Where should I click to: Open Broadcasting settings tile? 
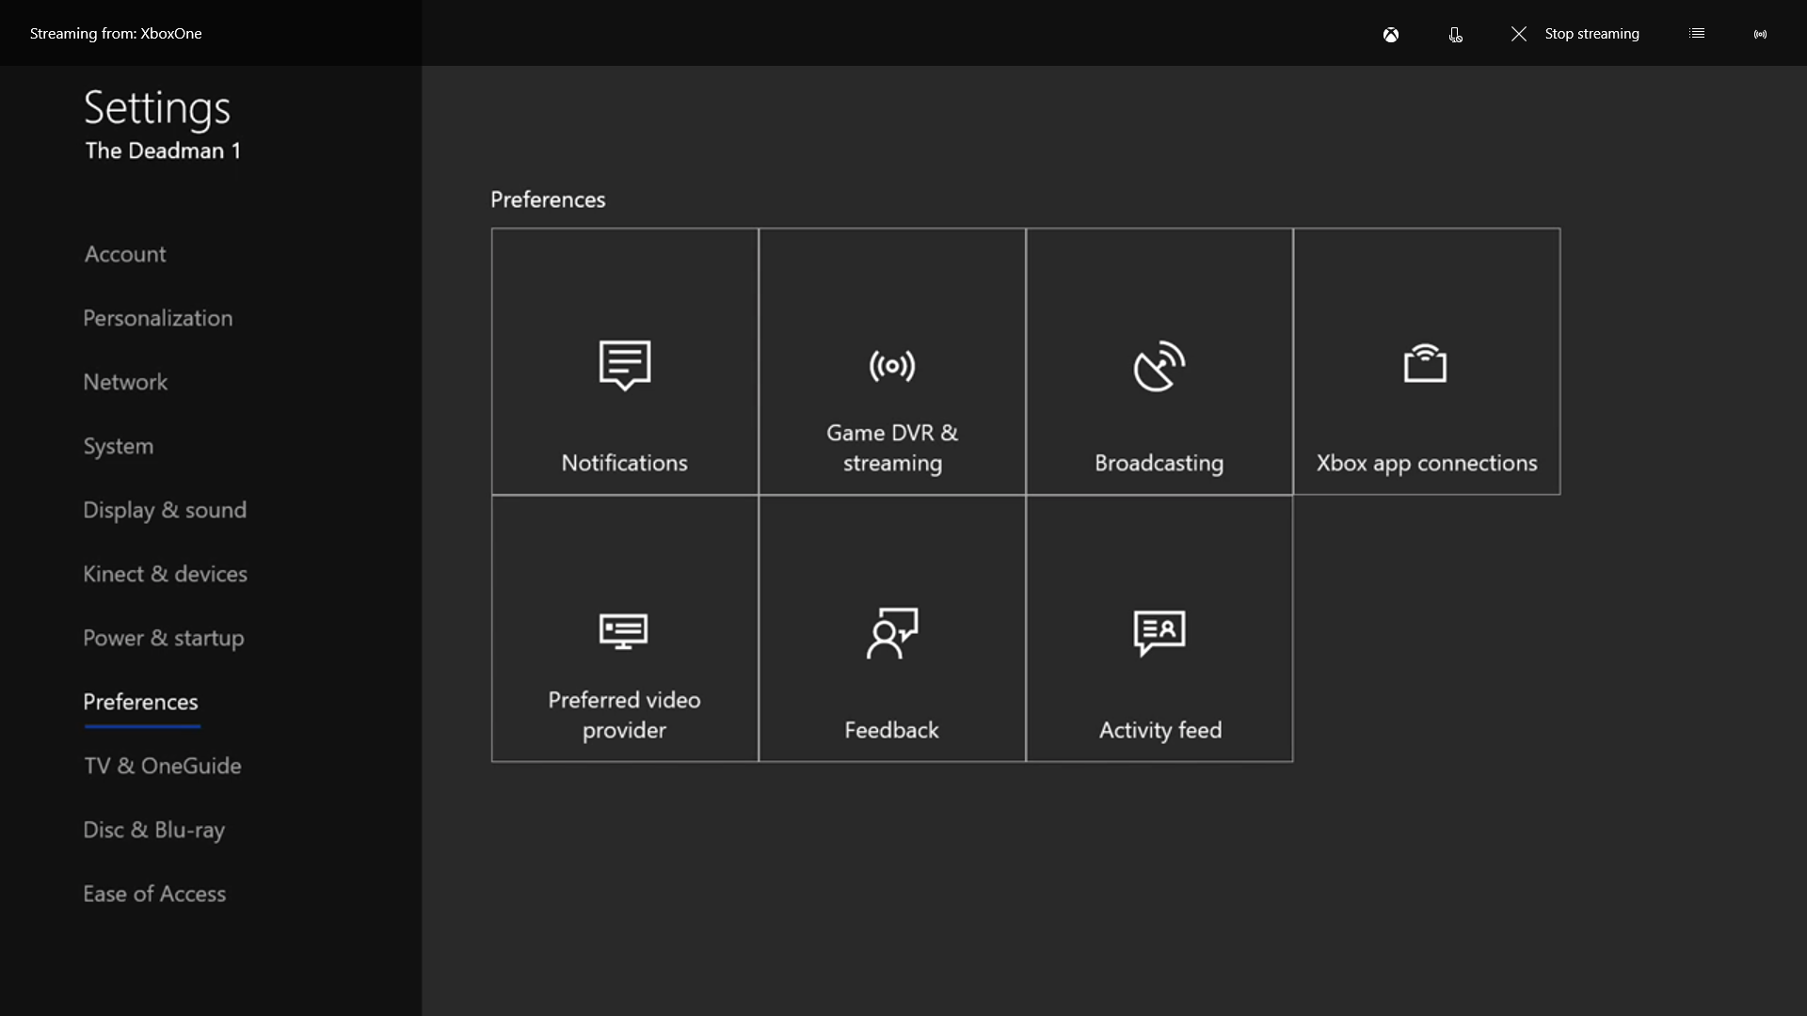(x=1159, y=361)
